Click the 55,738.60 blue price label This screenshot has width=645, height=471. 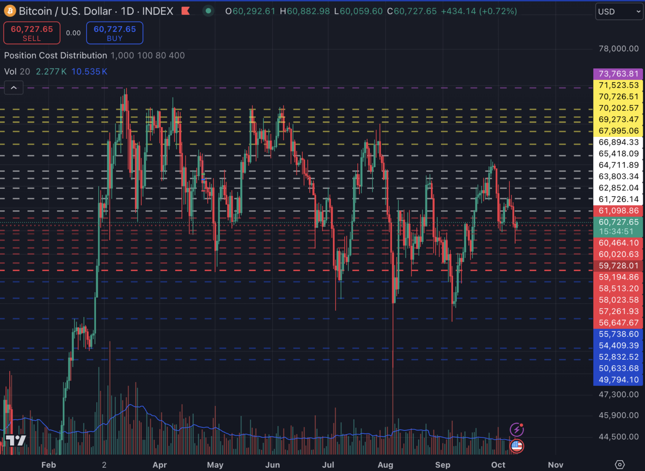(x=618, y=334)
